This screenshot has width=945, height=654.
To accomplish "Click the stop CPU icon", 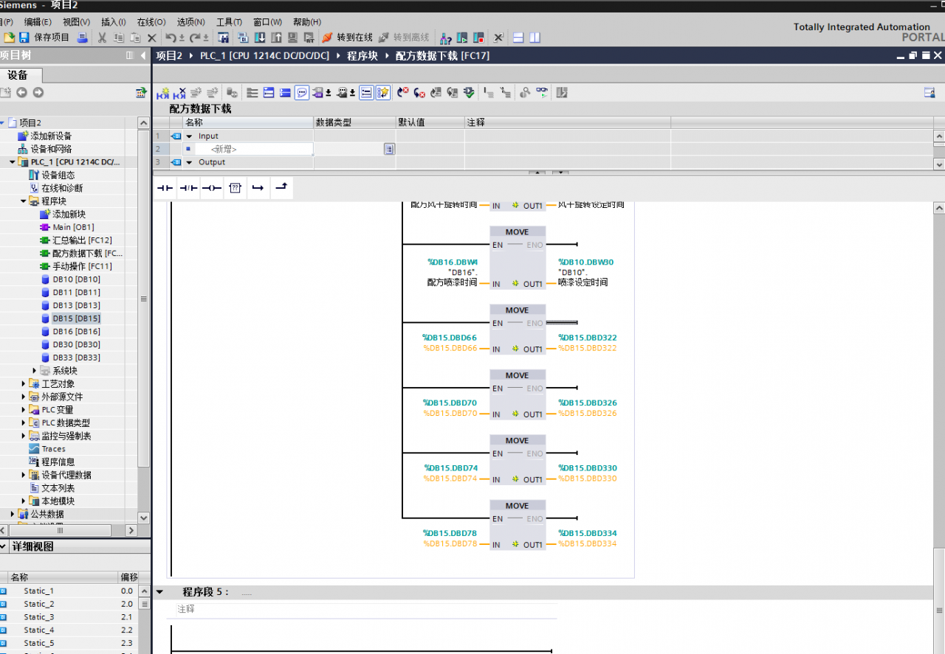I will 478,38.
